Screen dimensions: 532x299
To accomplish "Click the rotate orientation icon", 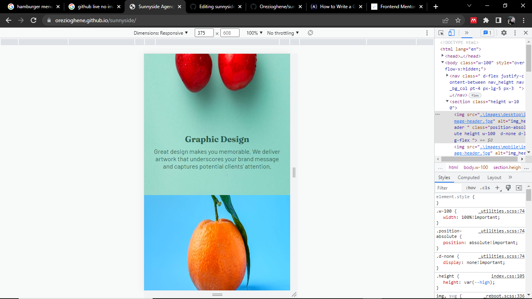I will coord(310,33).
